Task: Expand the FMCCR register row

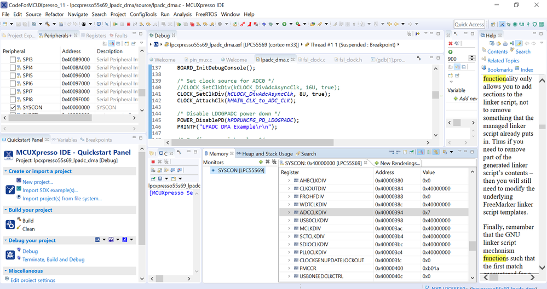Action: pos(290,268)
